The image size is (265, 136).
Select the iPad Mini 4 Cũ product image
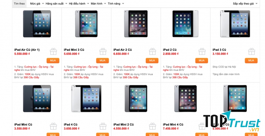185,99
